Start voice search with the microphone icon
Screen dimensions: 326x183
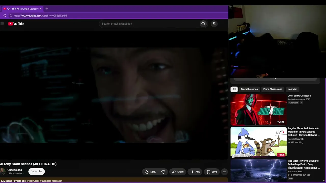click(x=214, y=24)
